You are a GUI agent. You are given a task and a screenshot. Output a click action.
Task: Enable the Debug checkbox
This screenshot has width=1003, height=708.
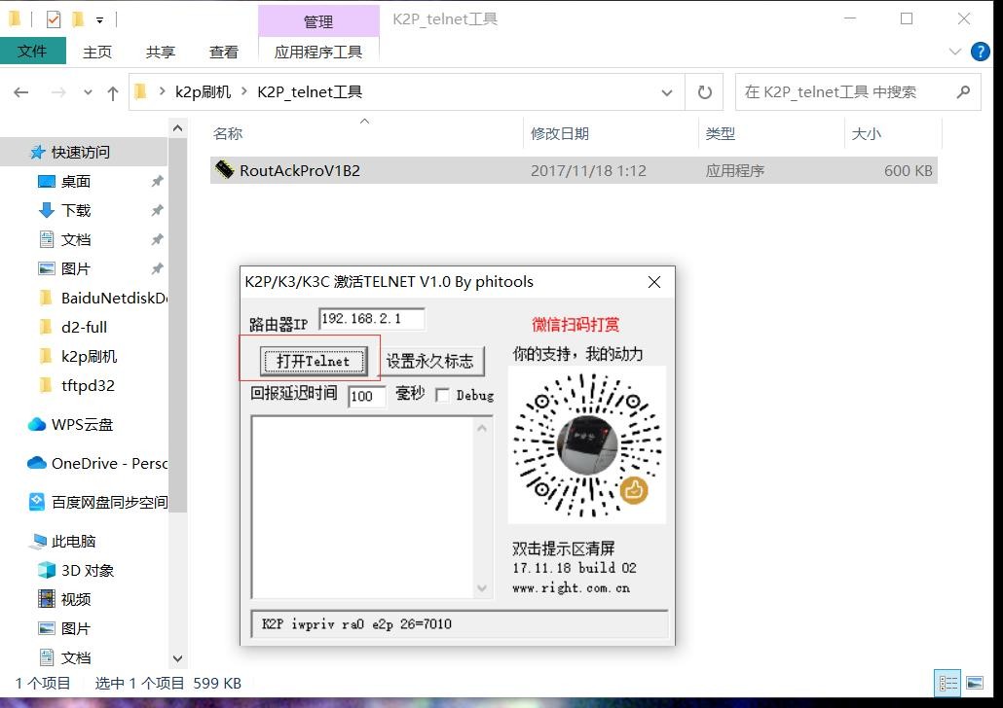pos(443,395)
